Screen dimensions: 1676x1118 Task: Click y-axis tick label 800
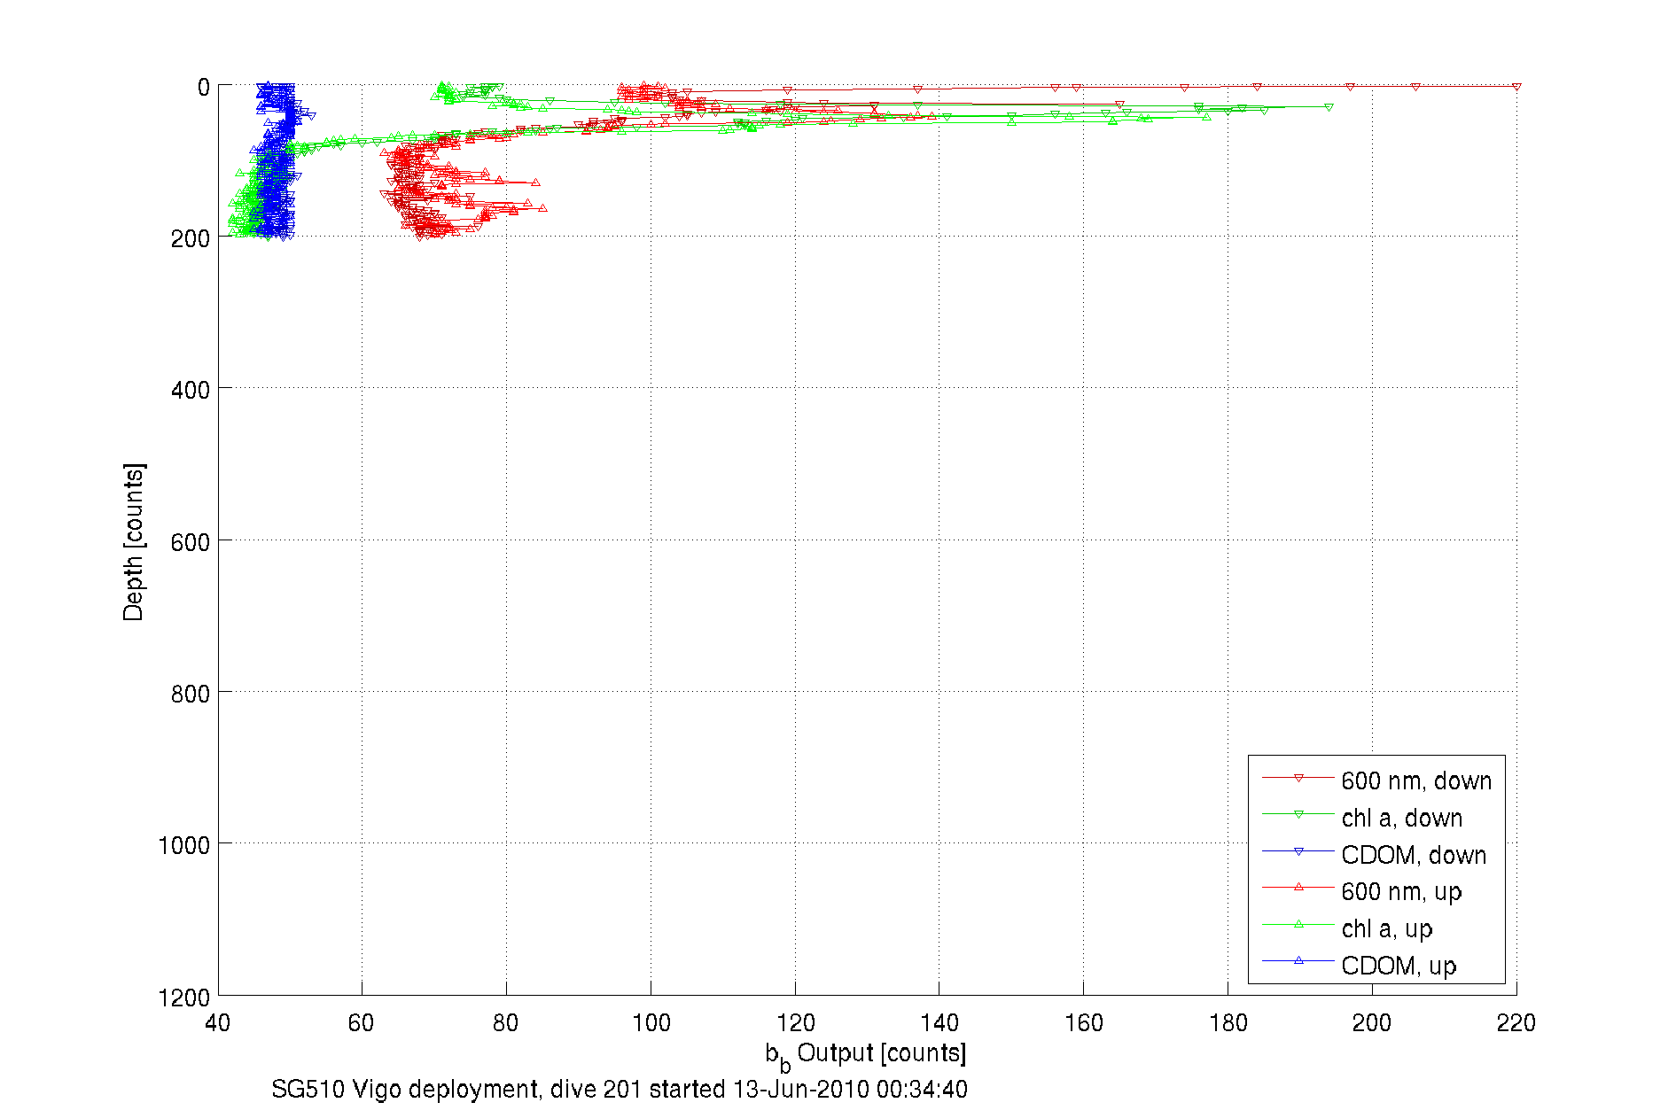coord(191,694)
